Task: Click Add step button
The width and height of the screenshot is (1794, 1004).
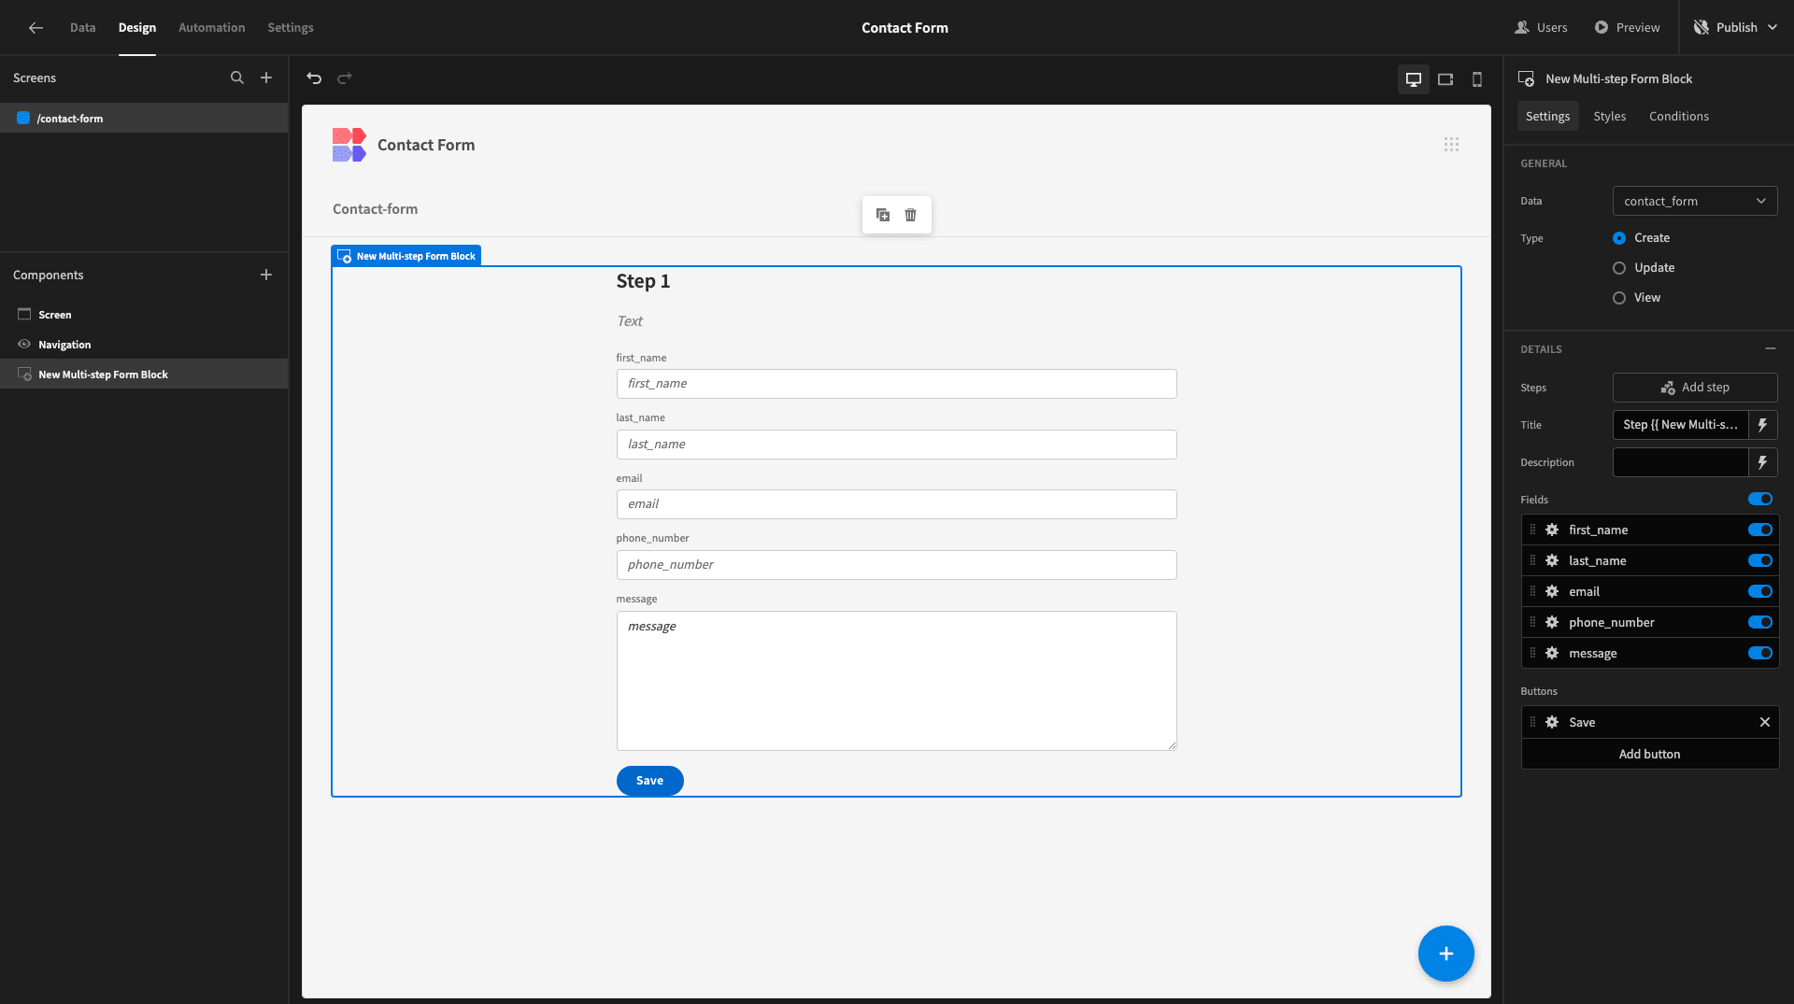Action: [1695, 388]
